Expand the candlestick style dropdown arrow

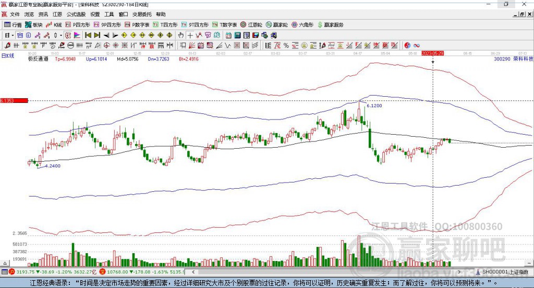pyautogui.click(x=61, y=35)
